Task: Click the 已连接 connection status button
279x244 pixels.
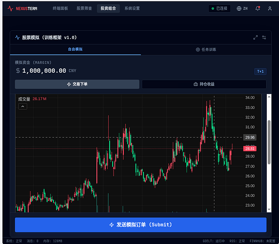Action: pos(219,8)
